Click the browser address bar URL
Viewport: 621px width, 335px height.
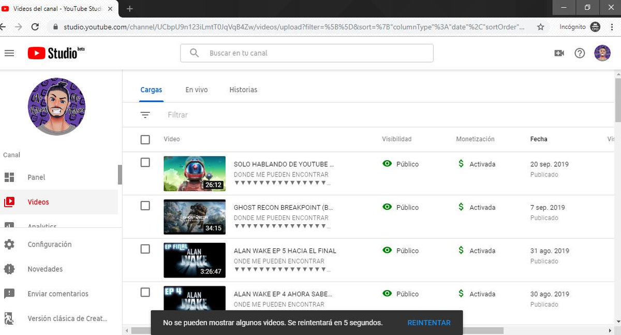tap(294, 27)
